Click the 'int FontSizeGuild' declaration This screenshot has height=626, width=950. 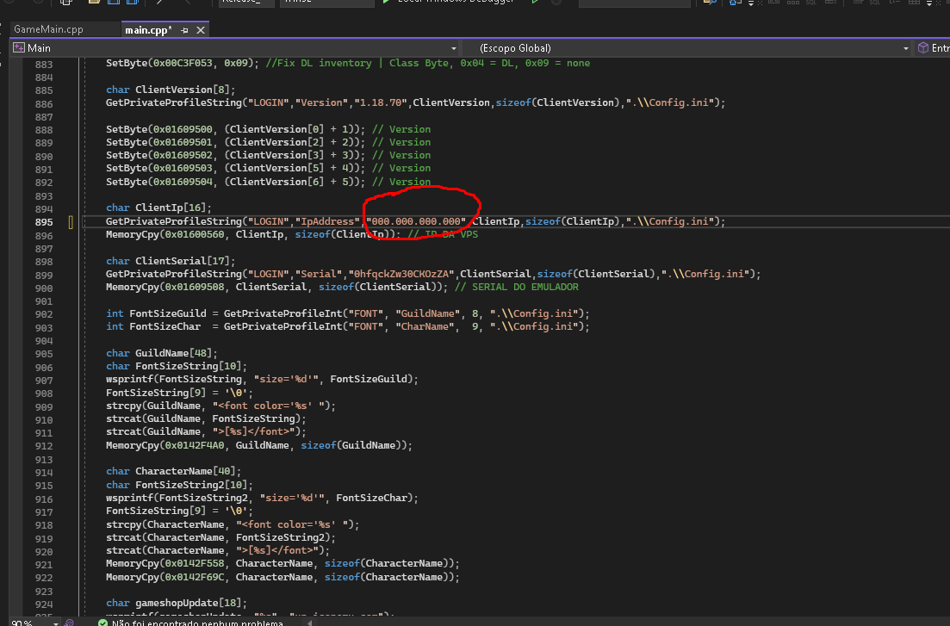[348, 313]
